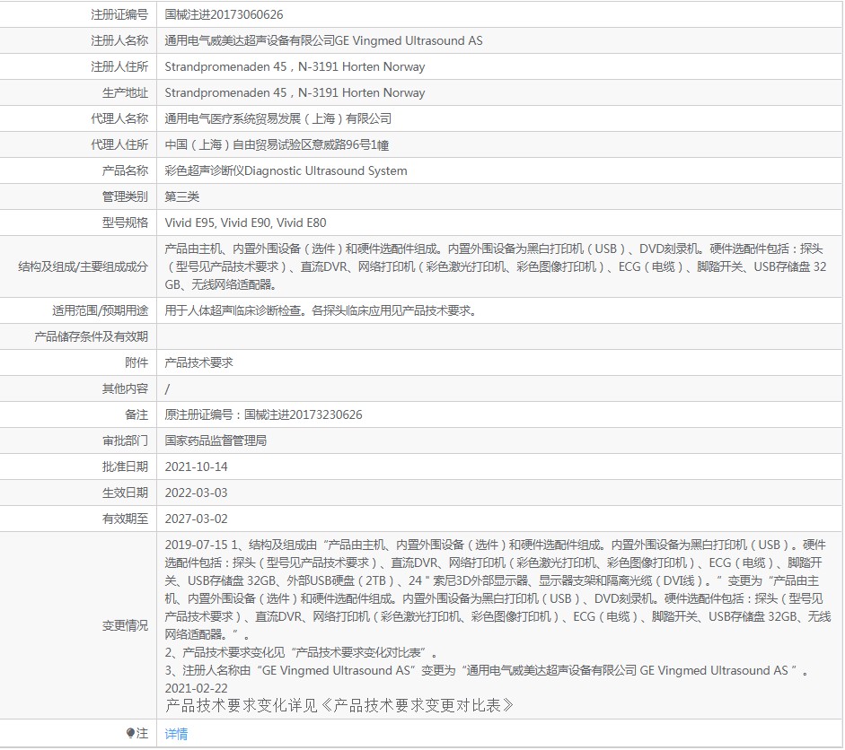Click change item 2、产品技术要求变化见
845x750 pixels.
302,652
